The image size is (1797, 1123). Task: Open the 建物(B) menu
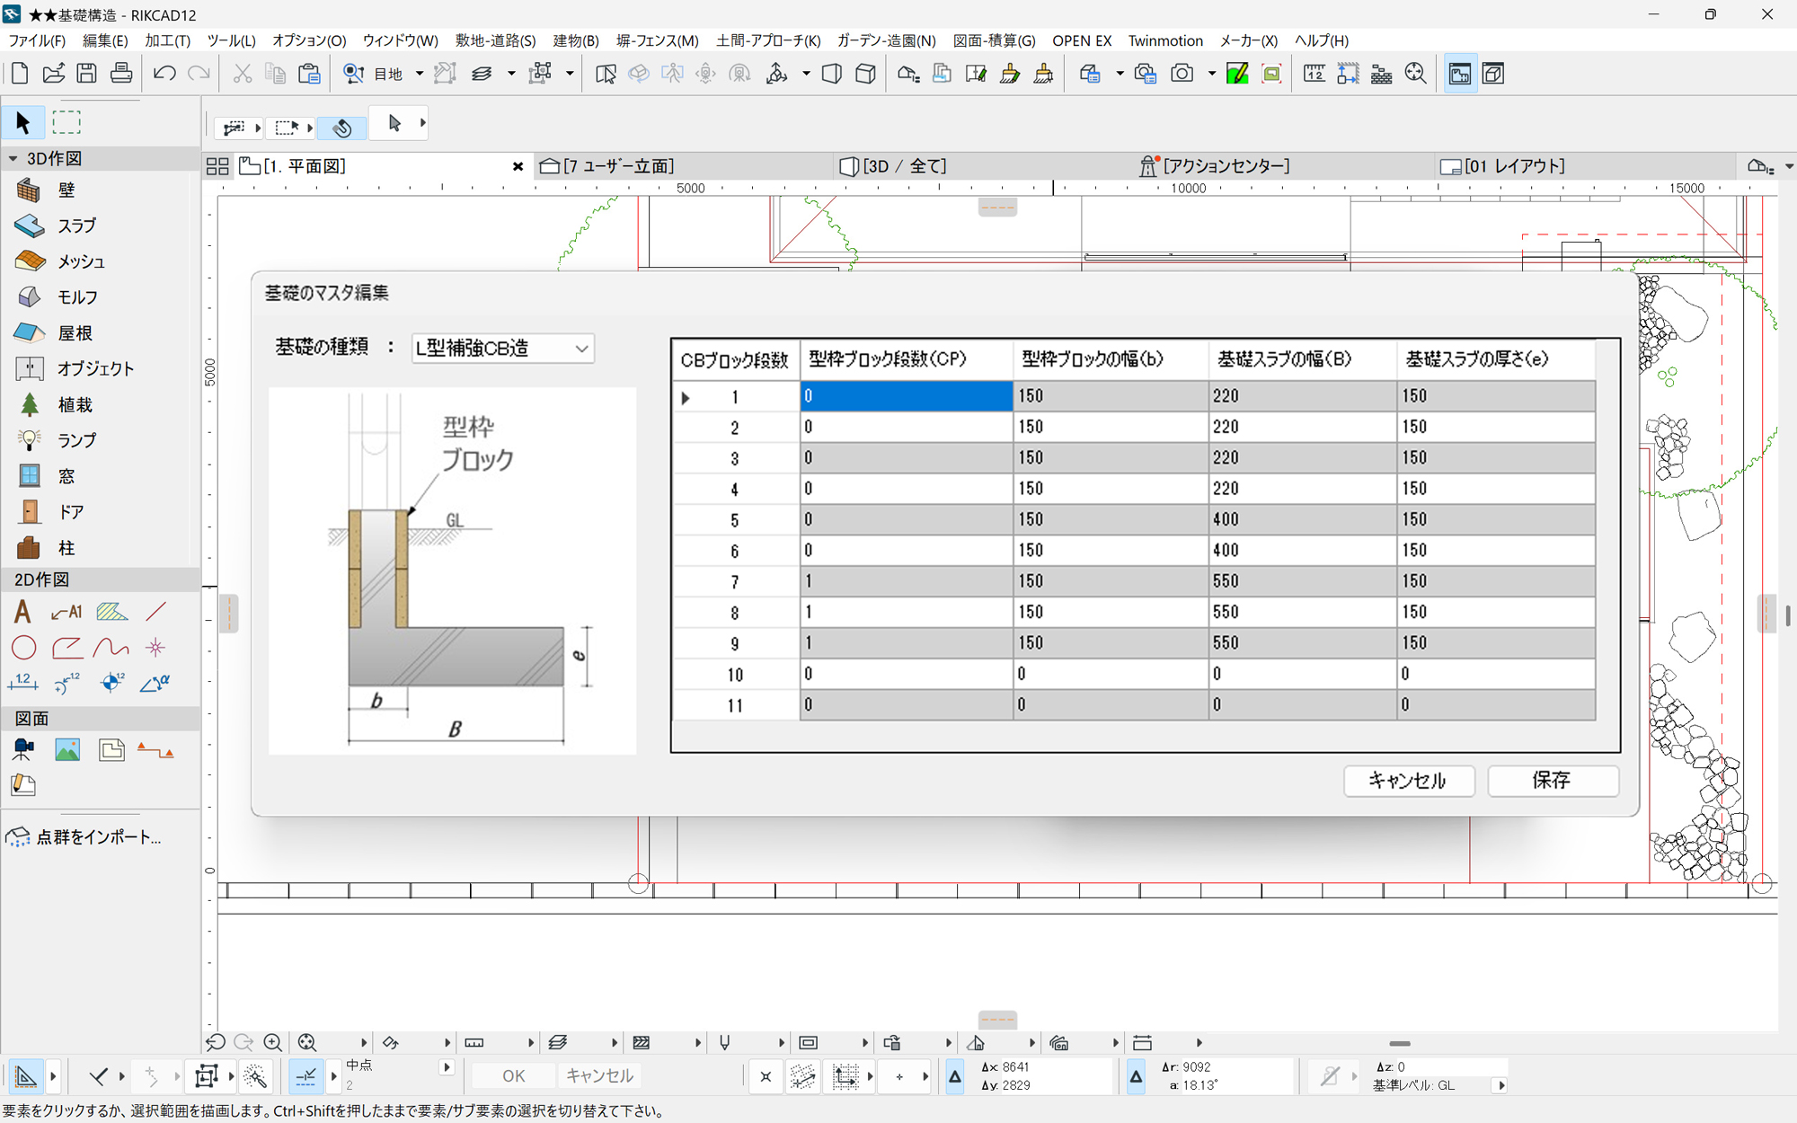tap(575, 40)
